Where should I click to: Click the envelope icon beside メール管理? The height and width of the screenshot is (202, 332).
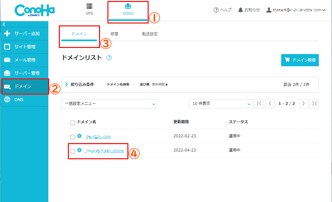7,60
